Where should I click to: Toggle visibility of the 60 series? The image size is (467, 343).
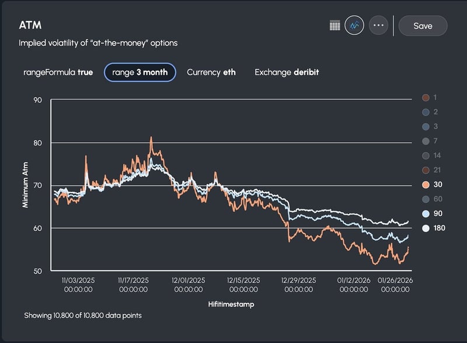(426, 199)
